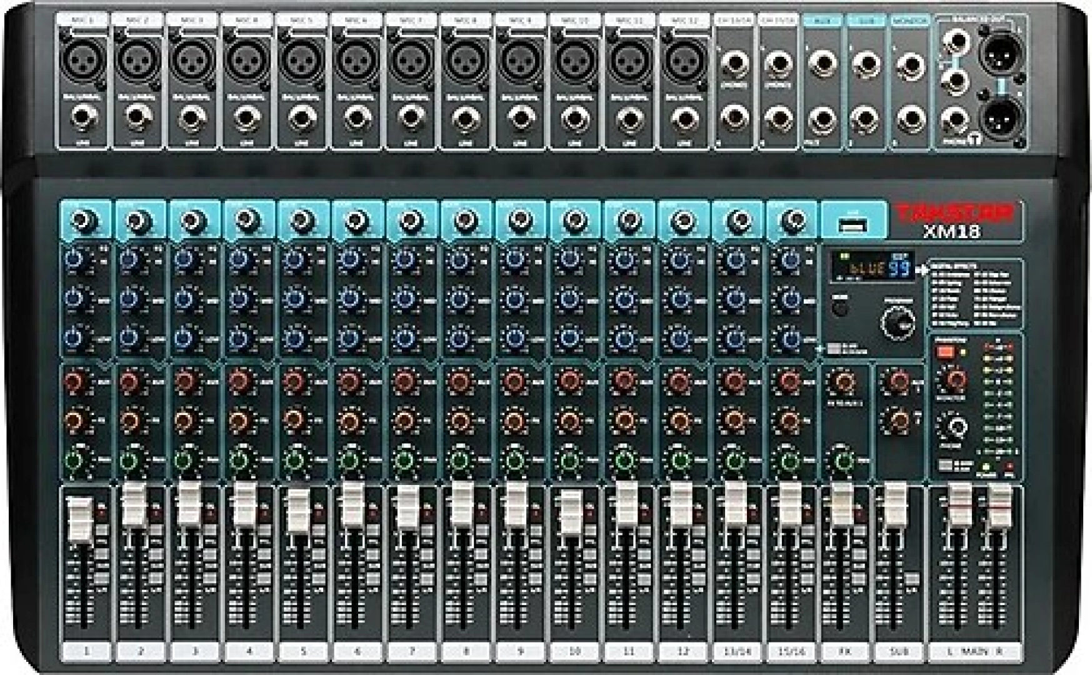Viewport: 1092px width, 675px height.
Task: Select channel 2 orange FX send knob
Action: pos(130,421)
